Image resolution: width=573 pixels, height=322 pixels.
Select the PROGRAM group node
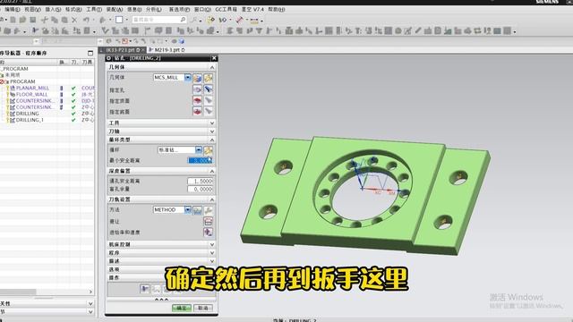click(x=22, y=81)
